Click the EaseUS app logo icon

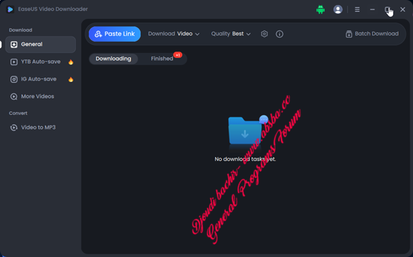pyautogui.click(x=10, y=10)
